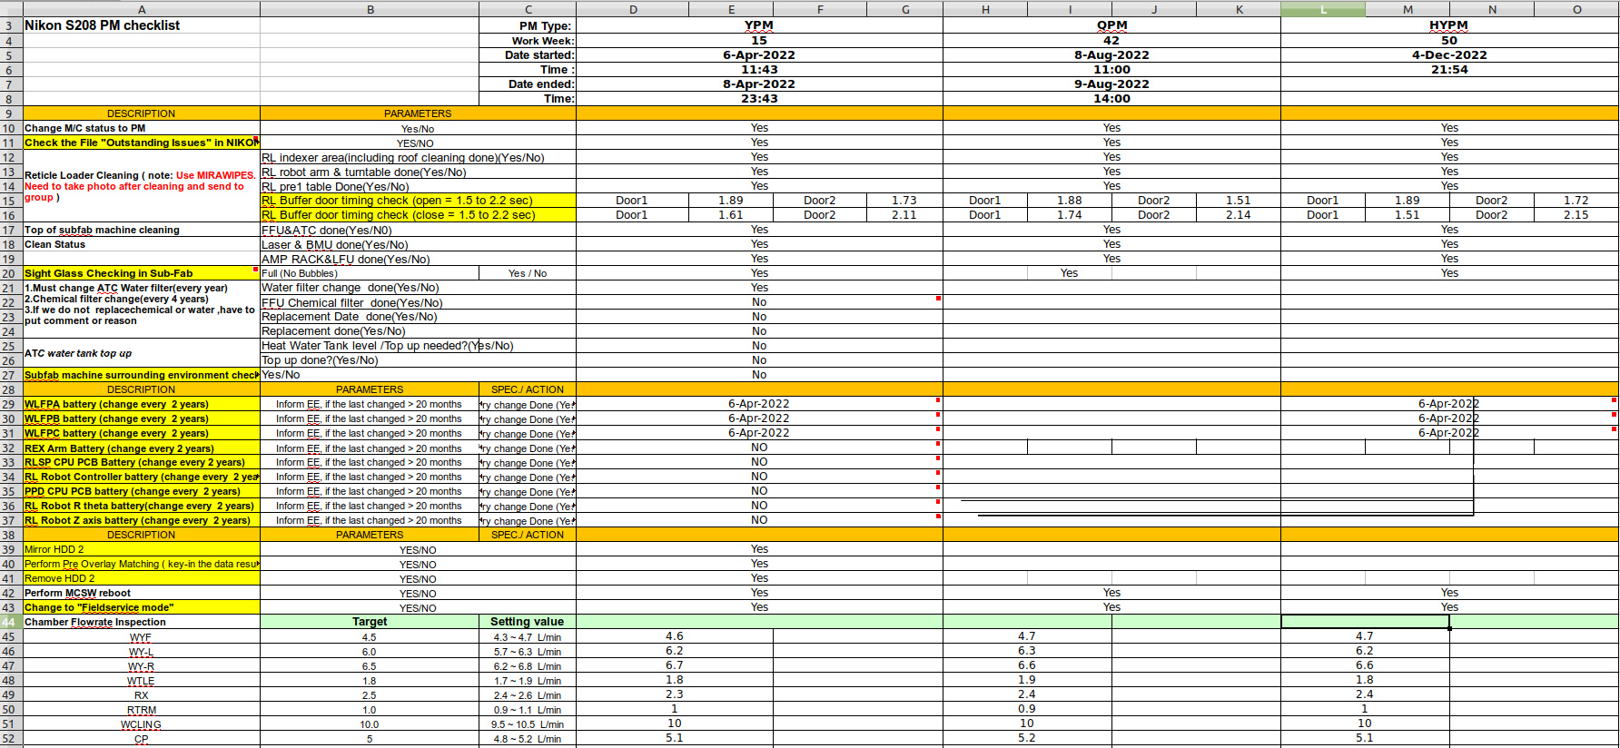
Task: Click the "Subfab machine surrounding environment" cell
Action: click(141, 375)
